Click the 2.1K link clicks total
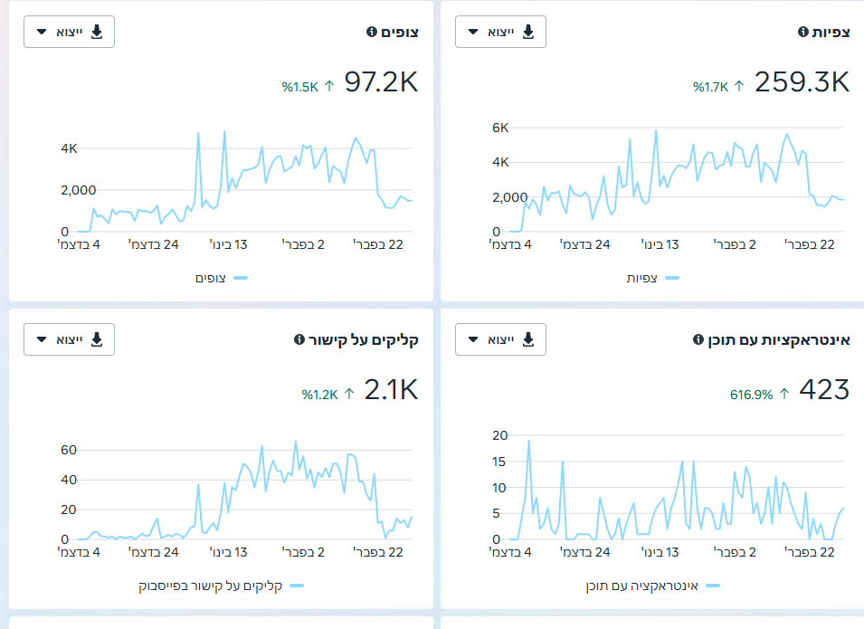864x629 pixels. (x=391, y=390)
